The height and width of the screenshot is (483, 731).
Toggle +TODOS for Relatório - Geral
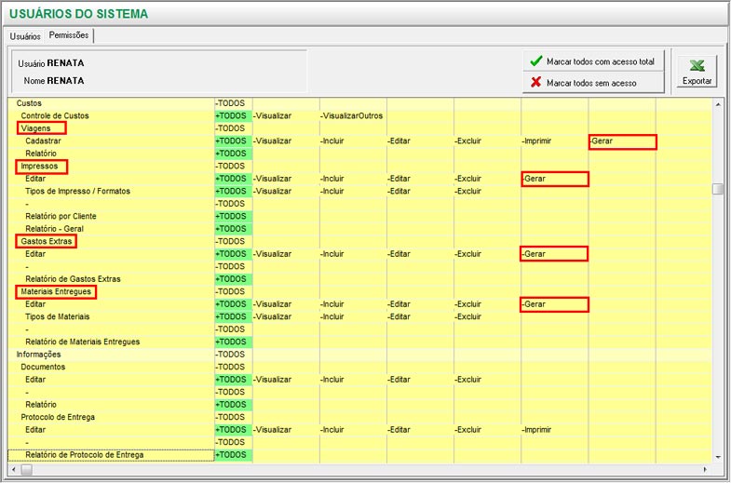pyautogui.click(x=233, y=229)
